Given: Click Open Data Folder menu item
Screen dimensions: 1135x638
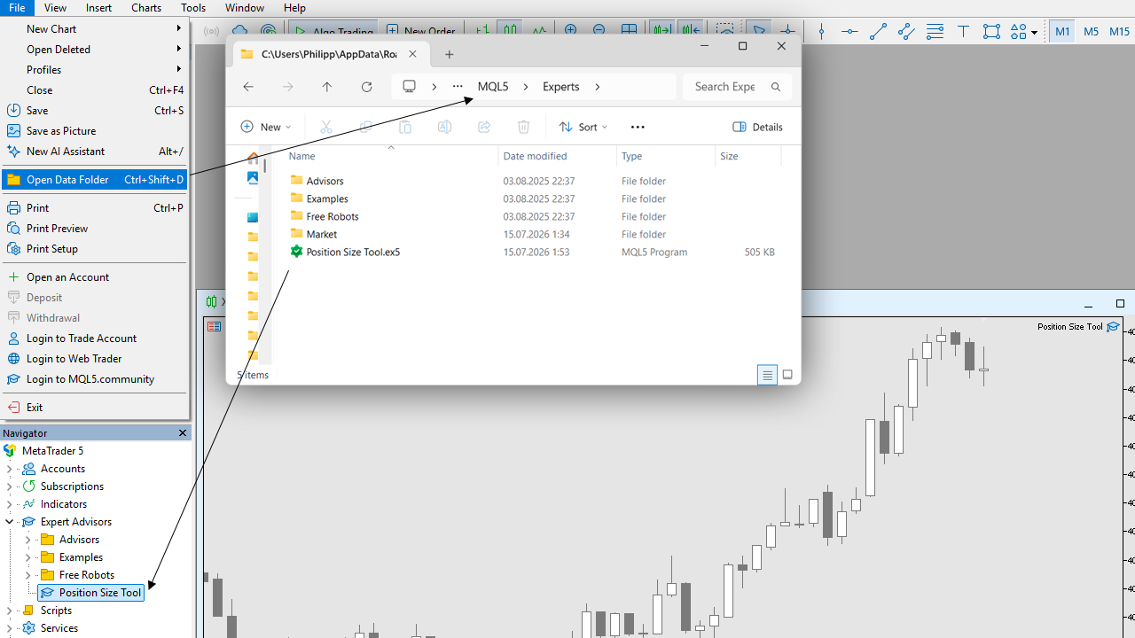Looking at the screenshot, I should pyautogui.click(x=94, y=180).
